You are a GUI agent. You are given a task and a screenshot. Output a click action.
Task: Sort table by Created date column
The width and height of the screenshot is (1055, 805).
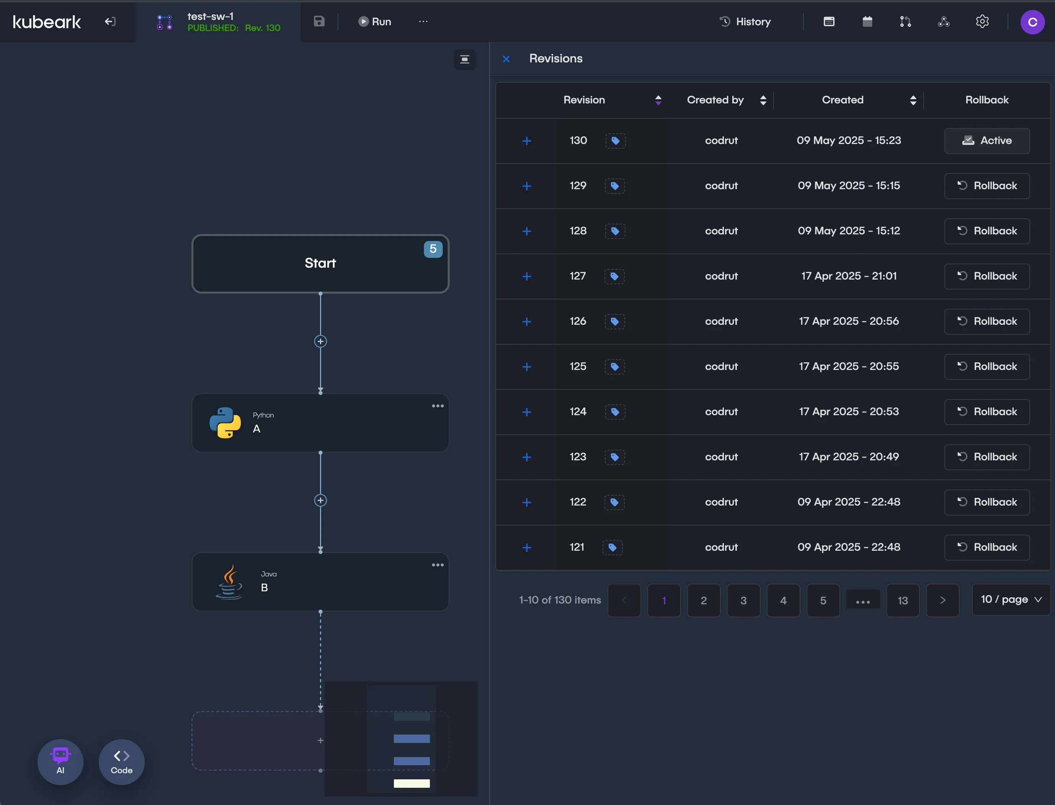(913, 100)
